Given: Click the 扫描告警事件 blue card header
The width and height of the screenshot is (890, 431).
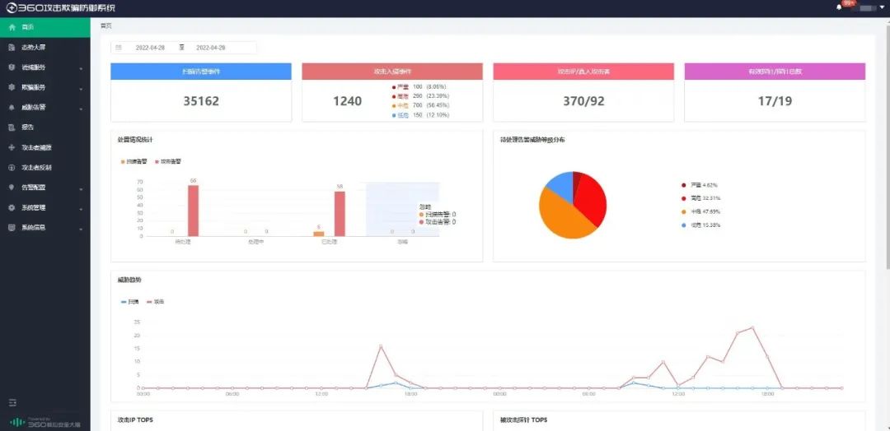Looking at the screenshot, I should pos(201,72).
